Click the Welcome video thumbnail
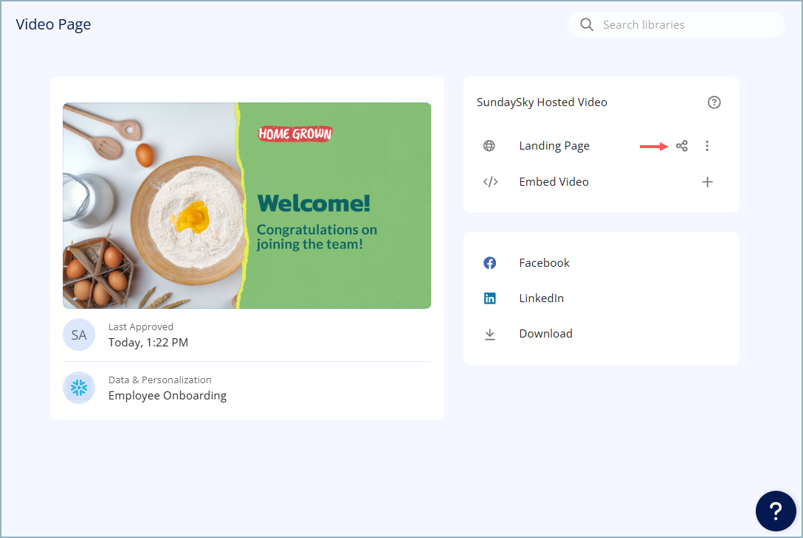Image resolution: width=803 pixels, height=538 pixels. point(247,206)
